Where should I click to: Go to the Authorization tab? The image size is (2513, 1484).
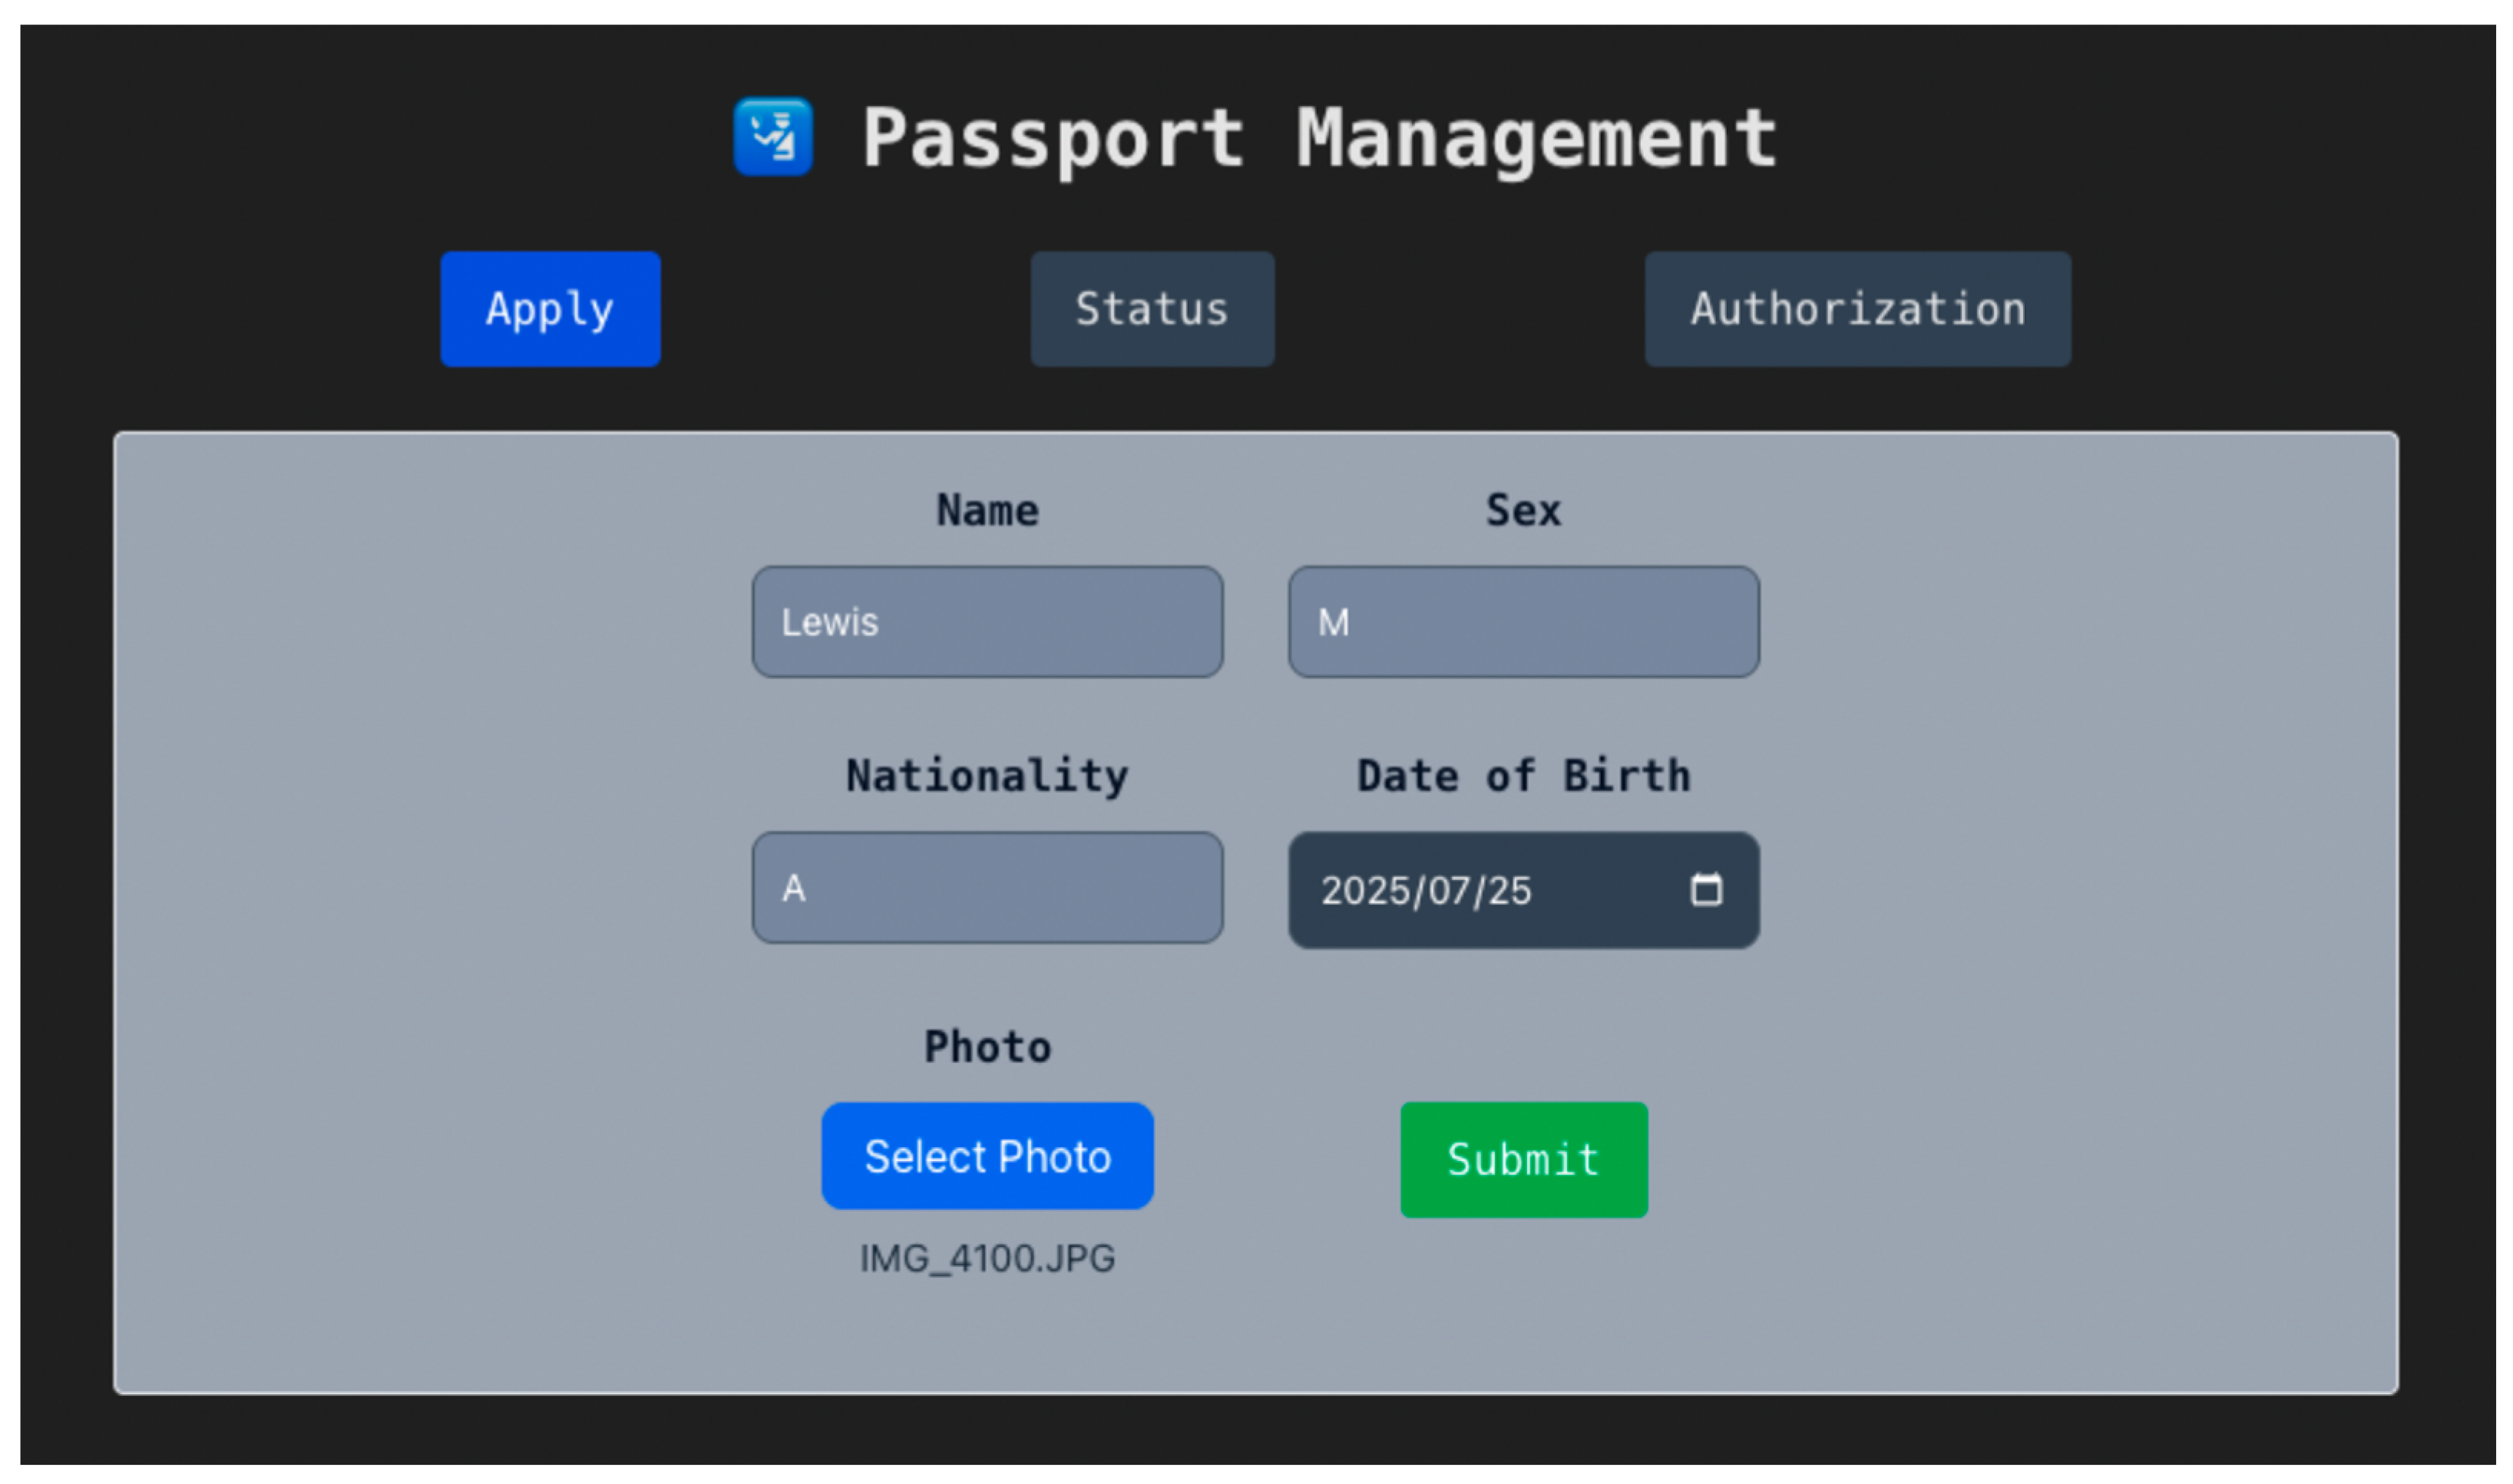click(x=1857, y=309)
